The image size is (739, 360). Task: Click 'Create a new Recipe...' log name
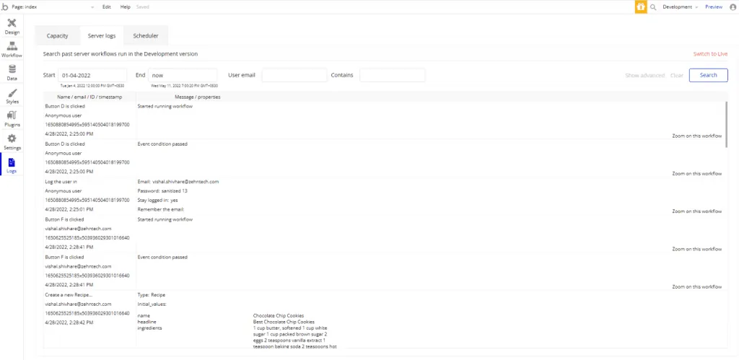[x=69, y=294]
